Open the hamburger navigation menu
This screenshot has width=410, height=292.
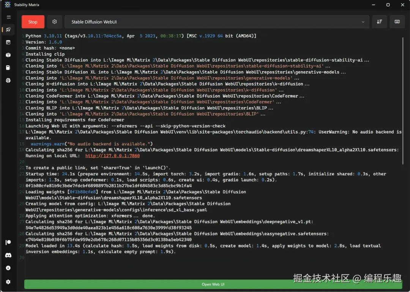pyautogui.click(x=9, y=17)
